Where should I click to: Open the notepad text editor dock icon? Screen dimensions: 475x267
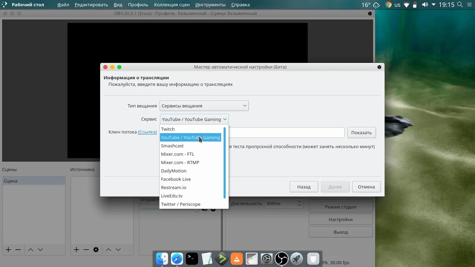click(x=207, y=259)
